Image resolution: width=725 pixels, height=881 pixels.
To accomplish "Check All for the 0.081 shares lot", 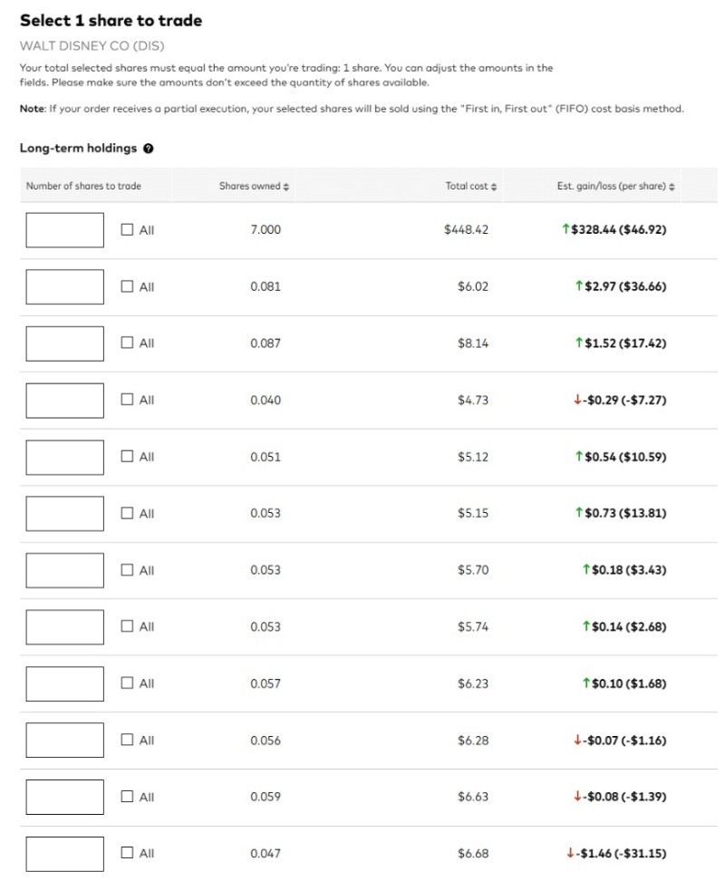I will point(128,287).
